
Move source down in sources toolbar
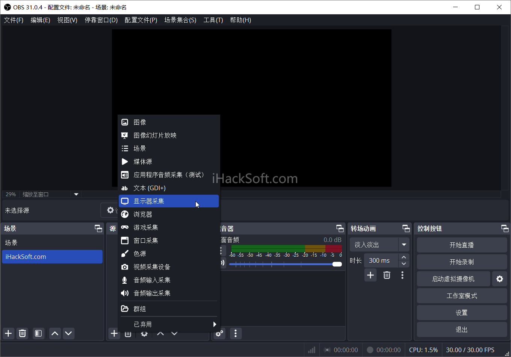tap(174, 333)
